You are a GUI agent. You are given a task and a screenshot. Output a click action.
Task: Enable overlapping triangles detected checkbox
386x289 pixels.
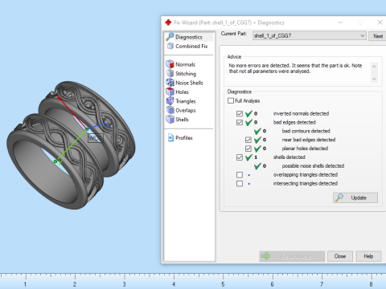tap(240, 175)
